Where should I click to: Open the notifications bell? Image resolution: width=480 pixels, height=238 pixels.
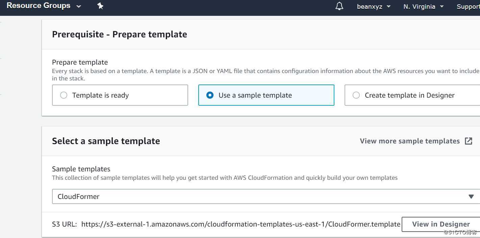point(339,6)
